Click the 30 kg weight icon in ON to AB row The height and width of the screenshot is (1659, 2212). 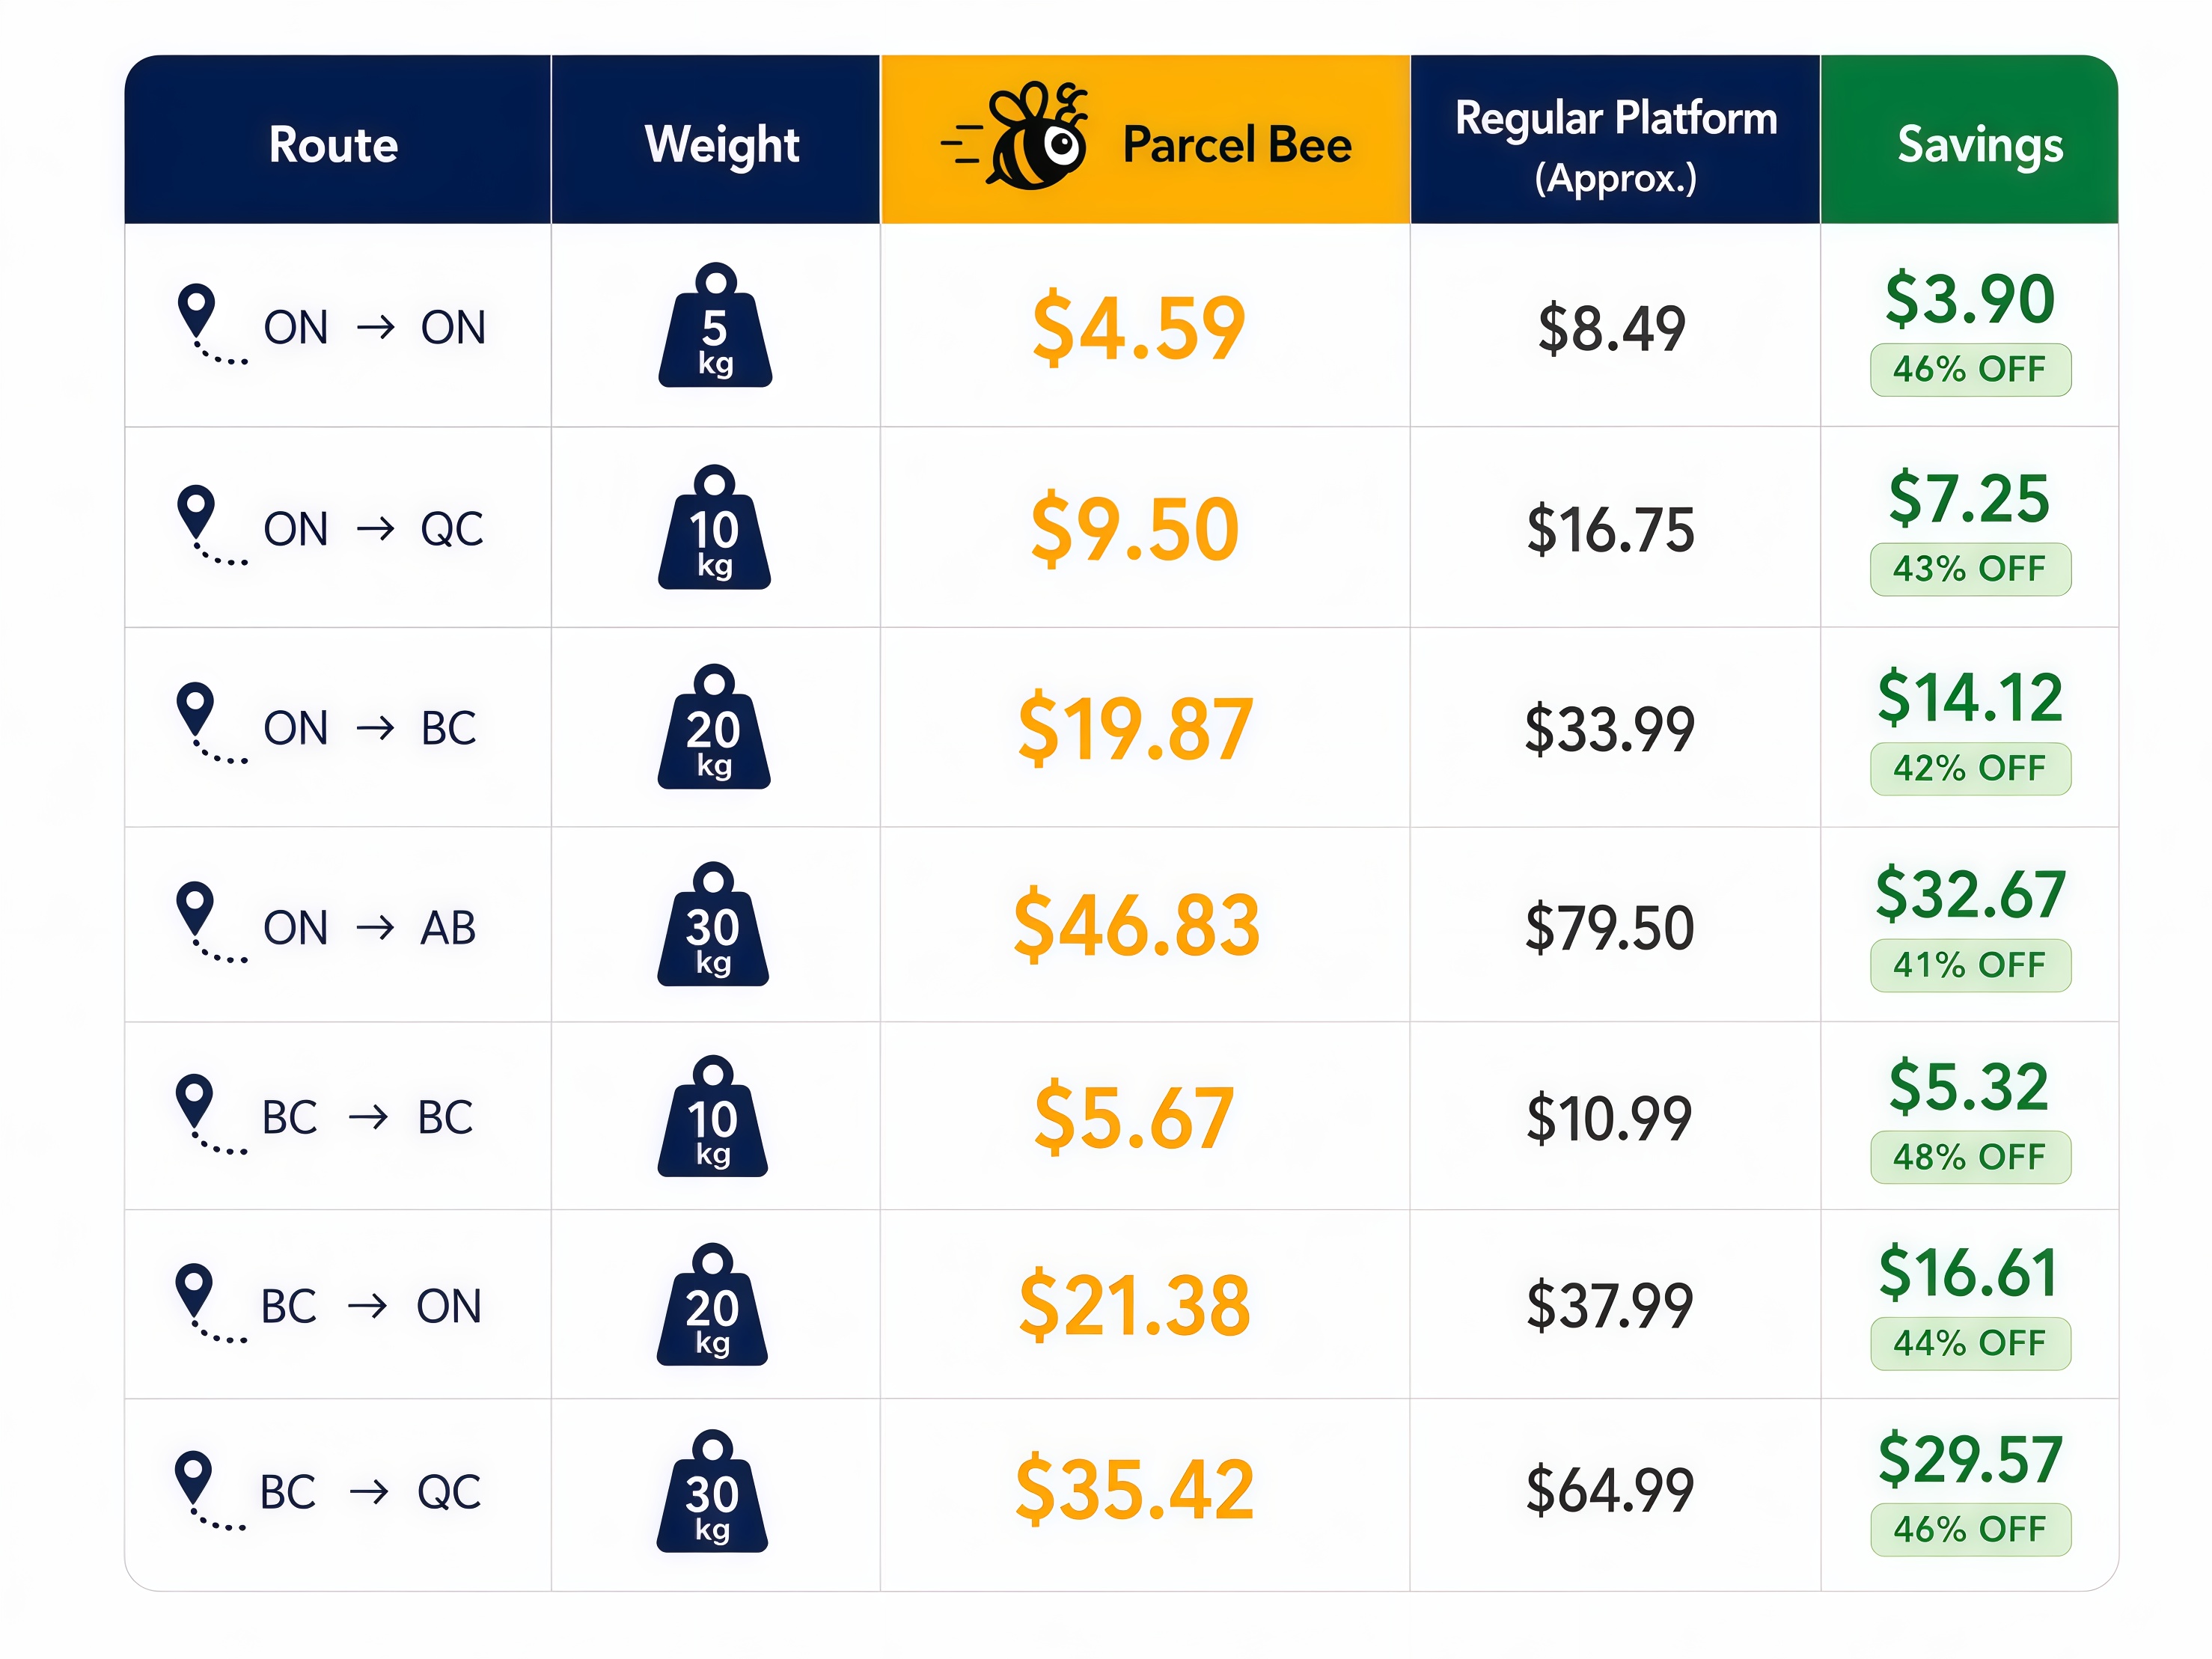(x=713, y=924)
